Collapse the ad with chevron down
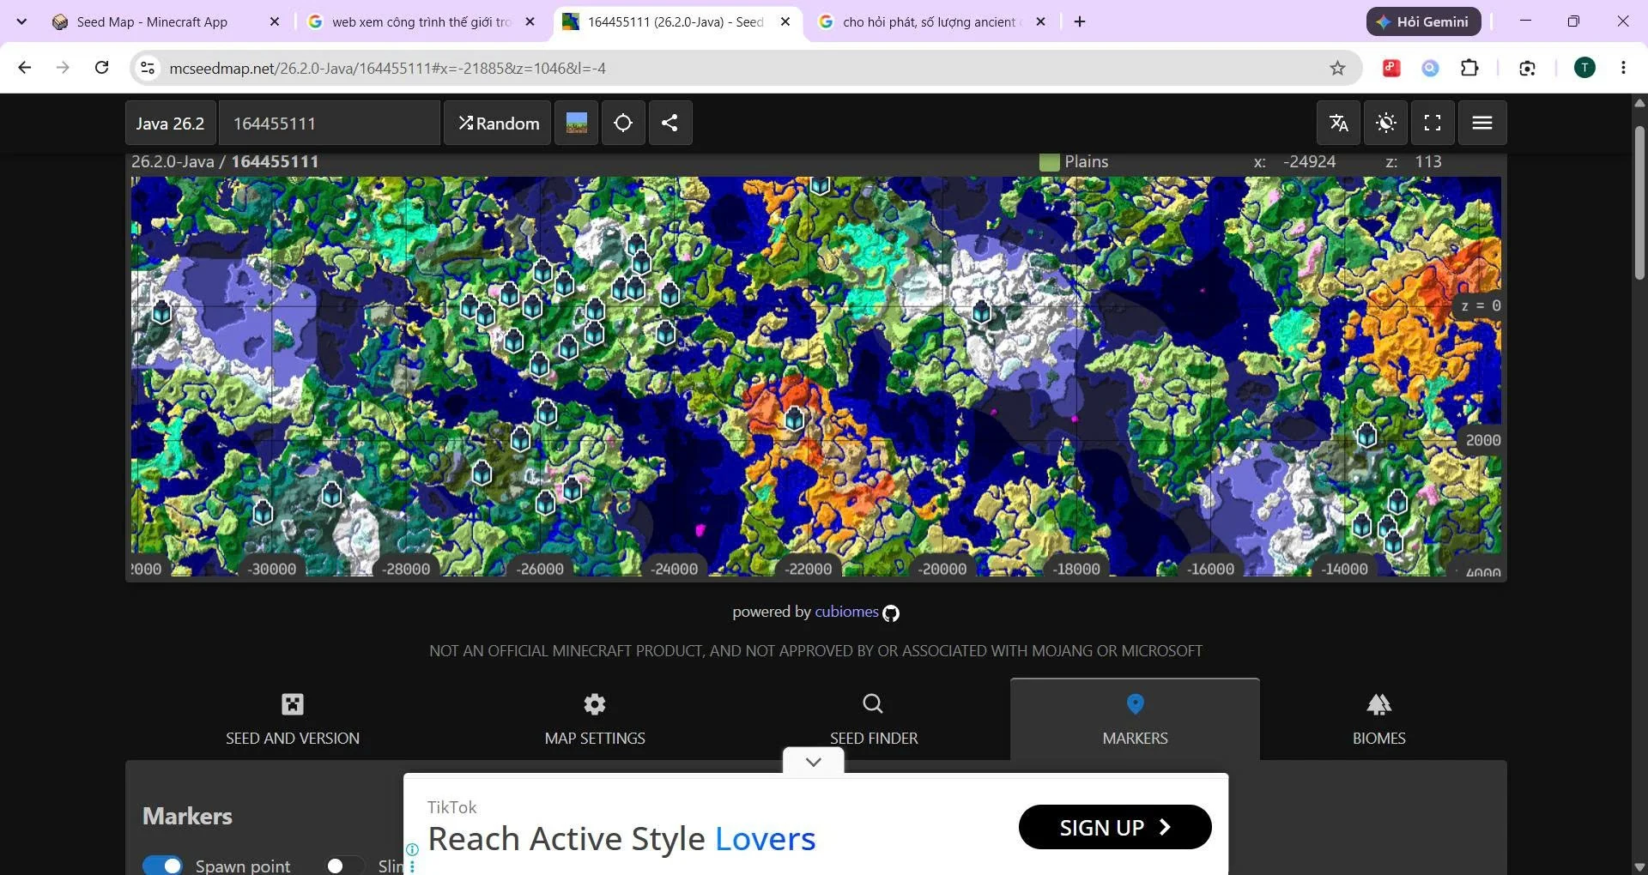1648x875 pixels. coord(814,761)
